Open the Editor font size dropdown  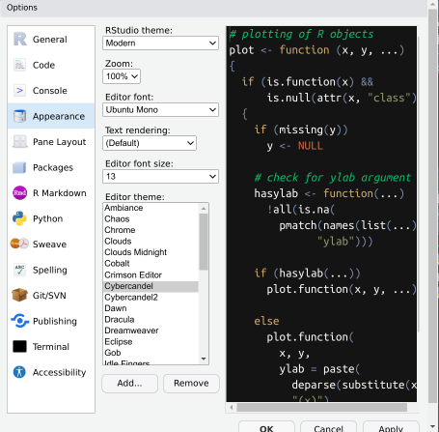pos(160,177)
